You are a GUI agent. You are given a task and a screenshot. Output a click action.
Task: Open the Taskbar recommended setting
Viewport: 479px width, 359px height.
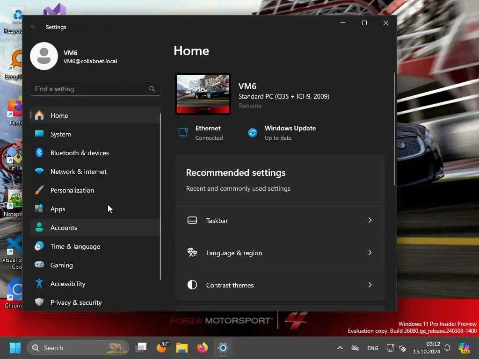[280, 221]
